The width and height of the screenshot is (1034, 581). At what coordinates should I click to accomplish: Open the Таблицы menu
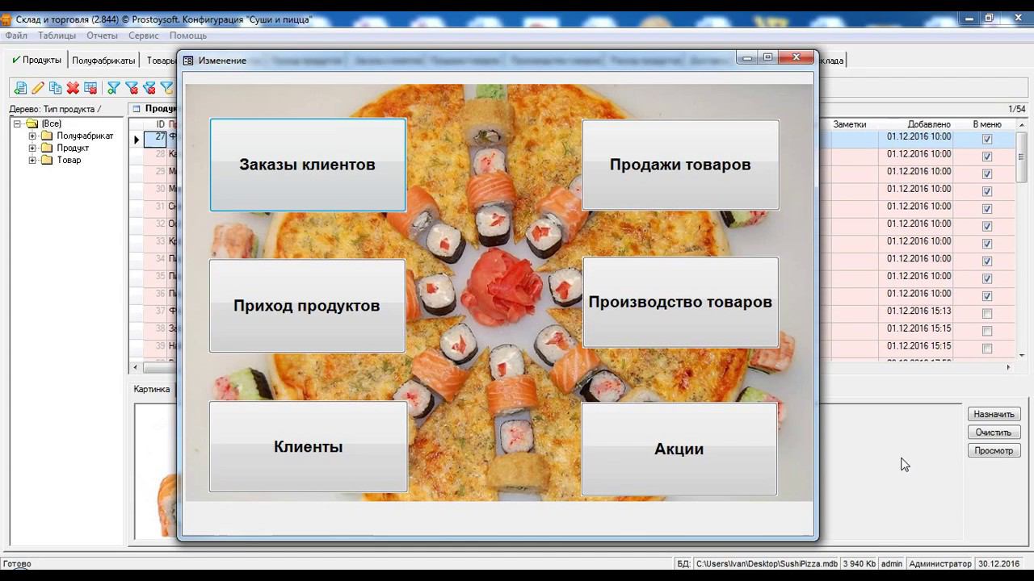[57, 36]
